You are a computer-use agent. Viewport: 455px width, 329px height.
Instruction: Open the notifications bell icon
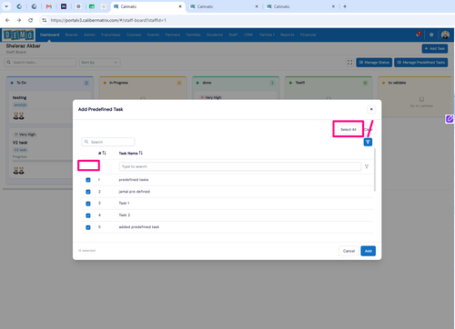419,35
